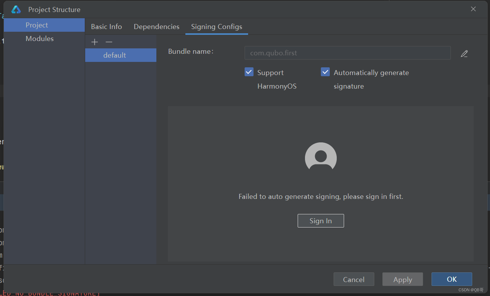
Task: Select the Signing Configs tab
Action: [x=216, y=26]
